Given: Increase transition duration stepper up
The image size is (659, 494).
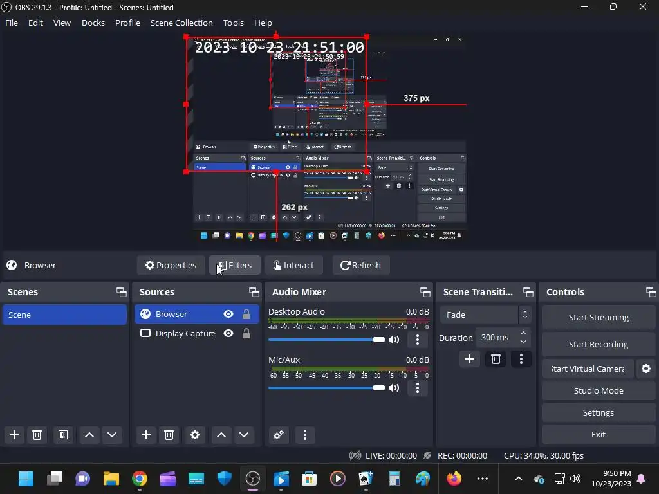Looking at the screenshot, I should (x=523, y=333).
